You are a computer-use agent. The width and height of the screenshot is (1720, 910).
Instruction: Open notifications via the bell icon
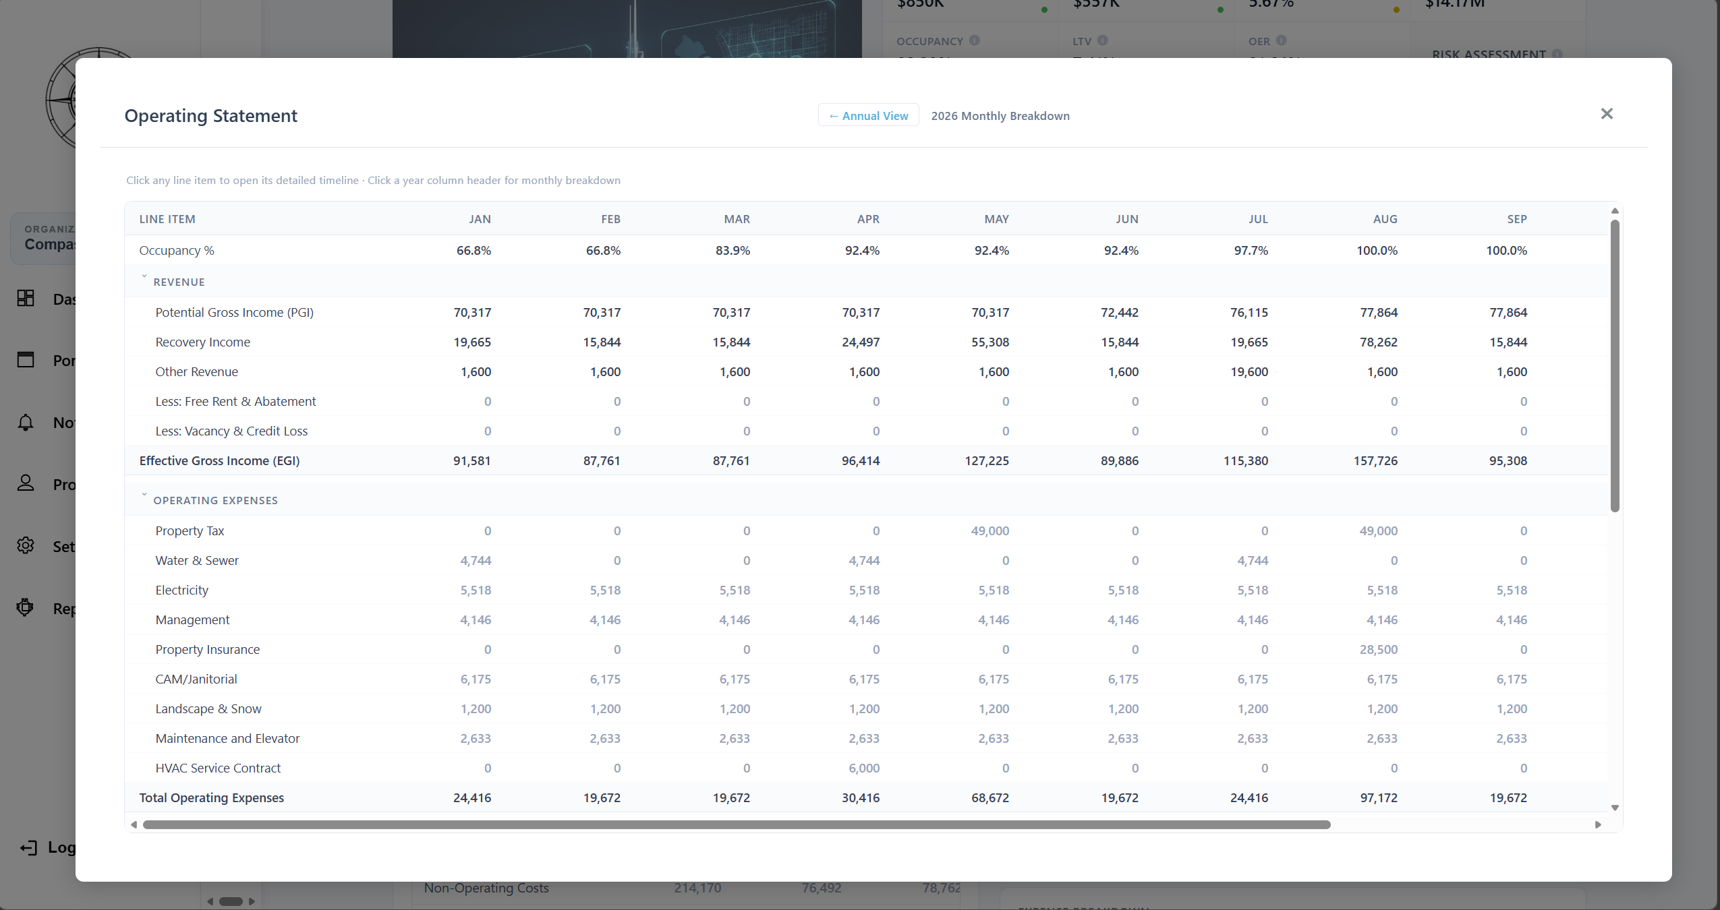(26, 422)
